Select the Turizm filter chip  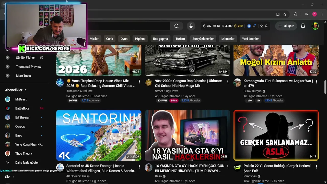coord(180,39)
